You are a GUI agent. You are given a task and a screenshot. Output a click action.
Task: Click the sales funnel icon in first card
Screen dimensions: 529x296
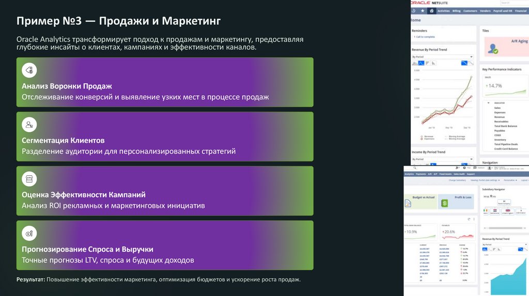pyautogui.click(x=29, y=70)
